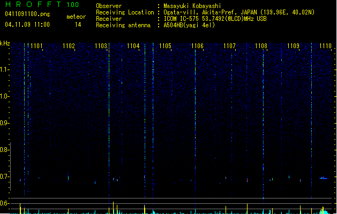Click the 1.1 kHz axis tick label
Image resolution: width=337 pixels, height=214 pixels.
[4, 70]
